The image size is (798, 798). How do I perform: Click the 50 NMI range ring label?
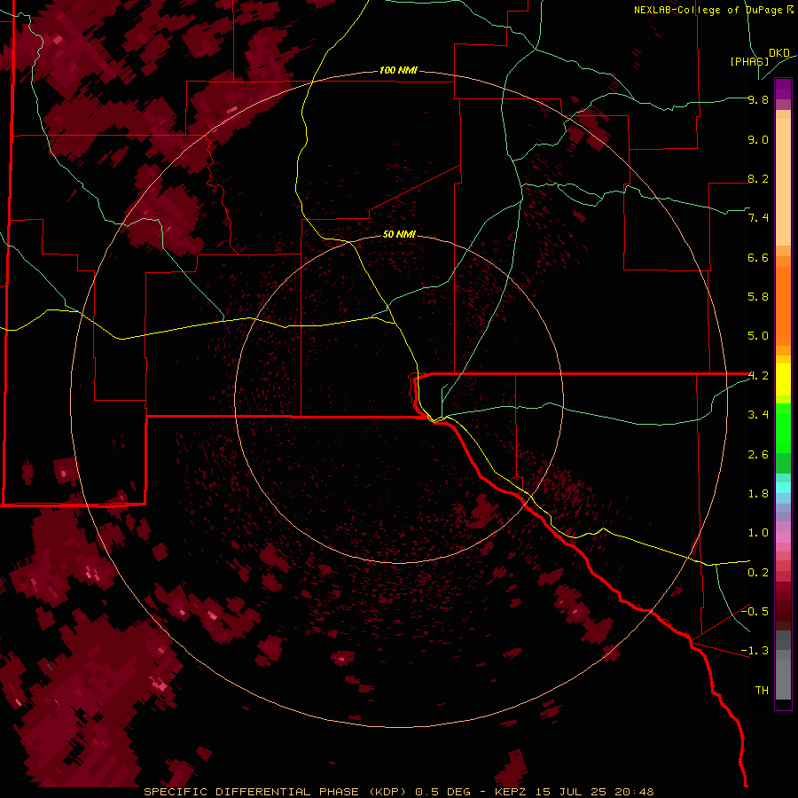(399, 234)
